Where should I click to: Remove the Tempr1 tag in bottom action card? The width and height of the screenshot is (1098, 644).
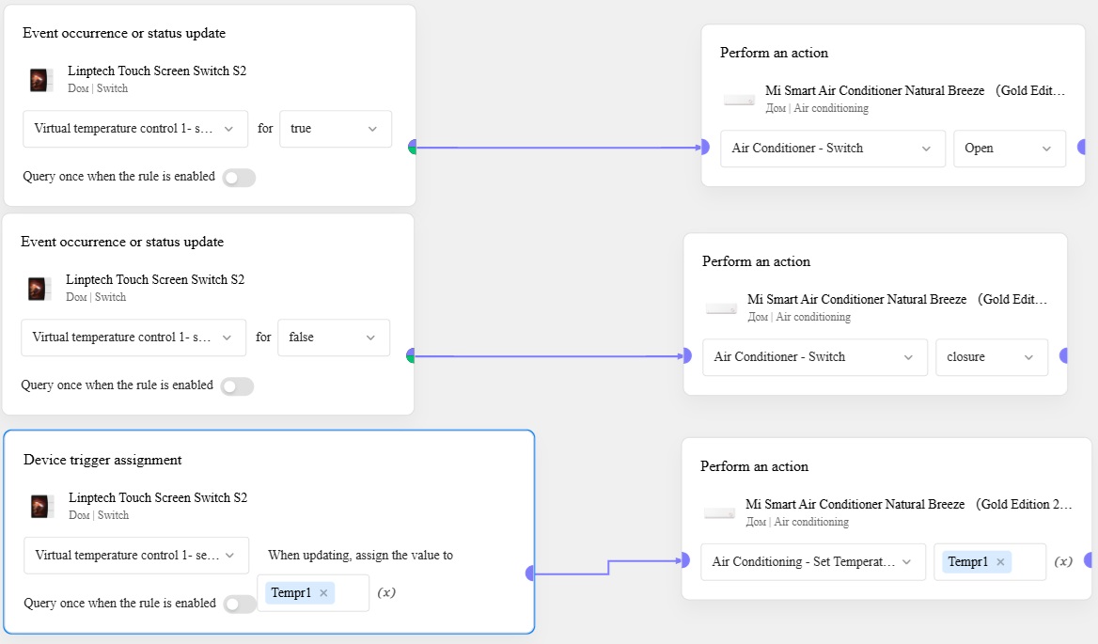pyautogui.click(x=1000, y=562)
